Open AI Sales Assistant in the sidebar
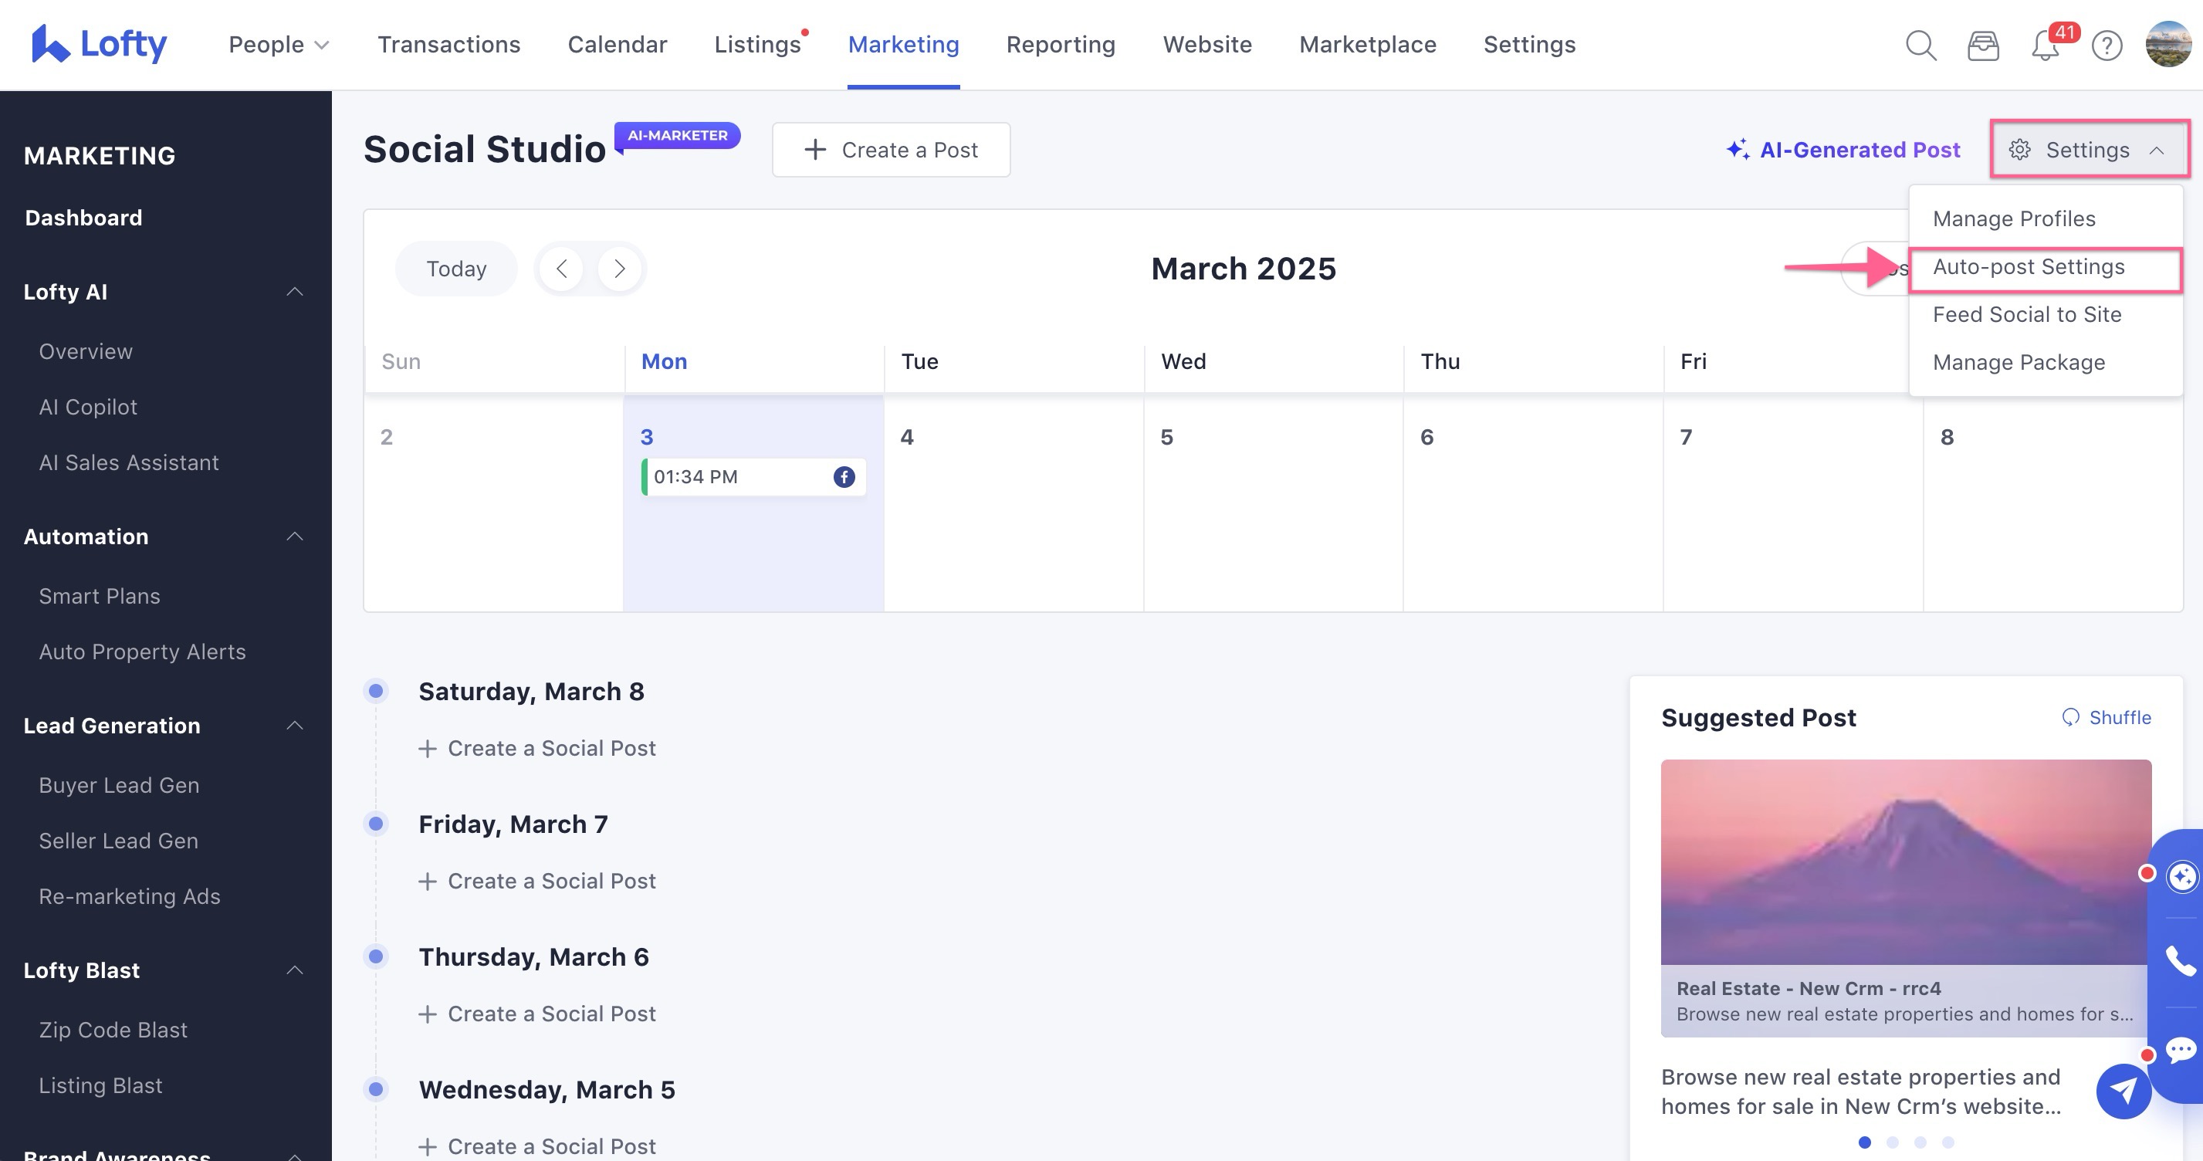 (129, 463)
